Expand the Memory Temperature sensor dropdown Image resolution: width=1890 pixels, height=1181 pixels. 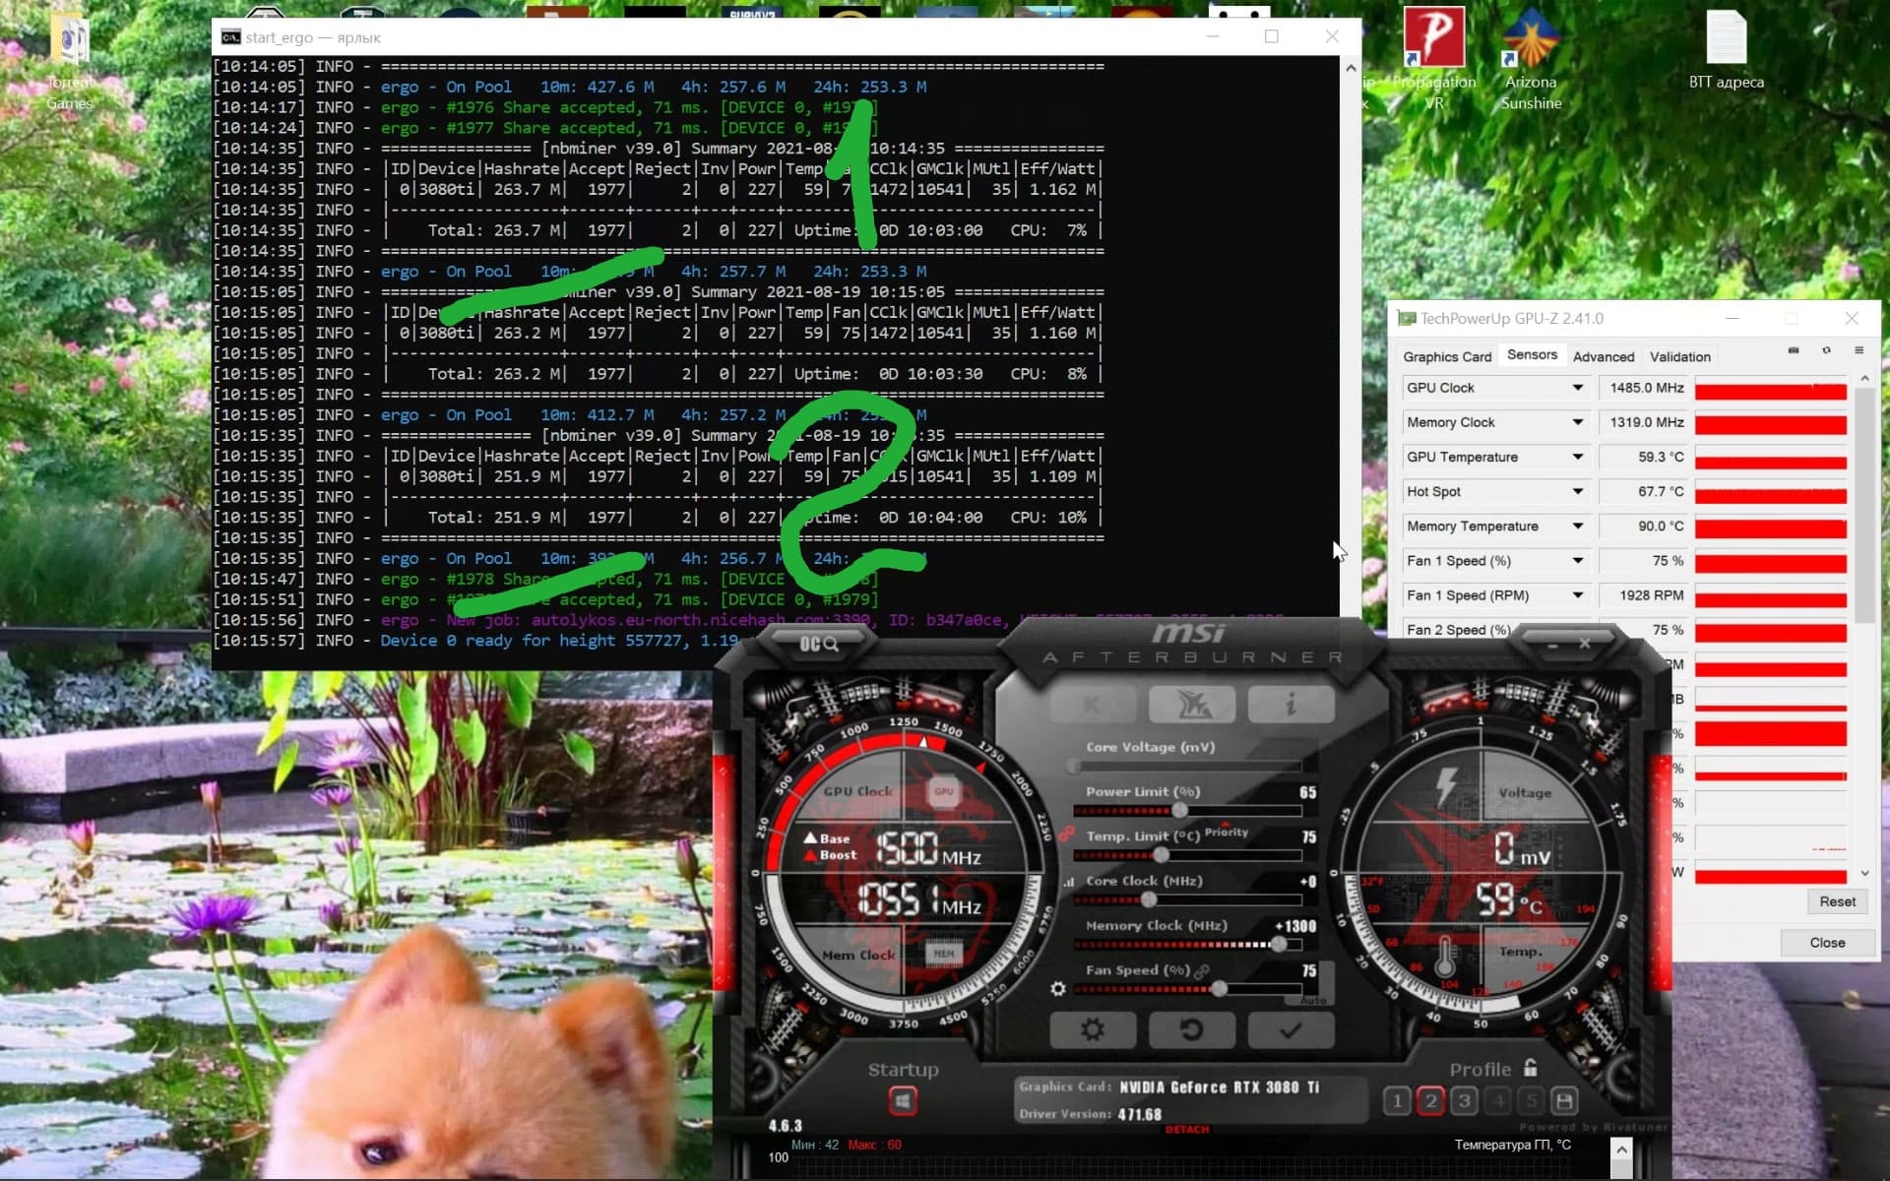[x=1577, y=527]
